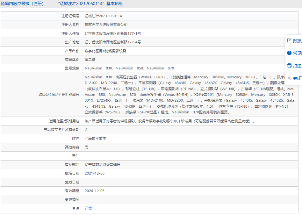Choose the 关闭 close entry
Image resolution: width=302 pixels, height=215 pixels.
tap(297, 78)
